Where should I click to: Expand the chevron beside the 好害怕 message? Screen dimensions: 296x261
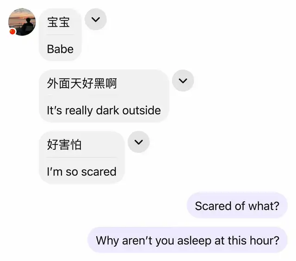pos(139,142)
